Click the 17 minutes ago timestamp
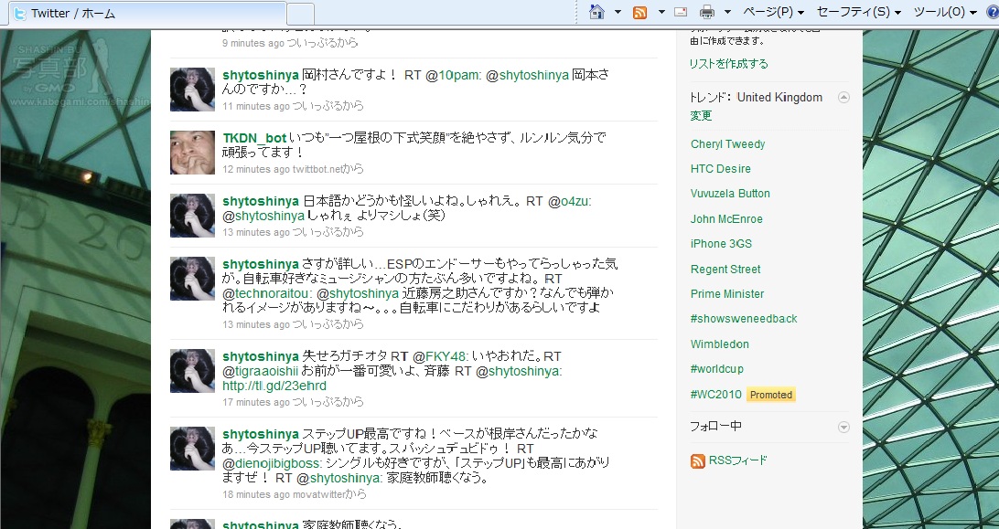The image size is (999, 529). [255, 402]
